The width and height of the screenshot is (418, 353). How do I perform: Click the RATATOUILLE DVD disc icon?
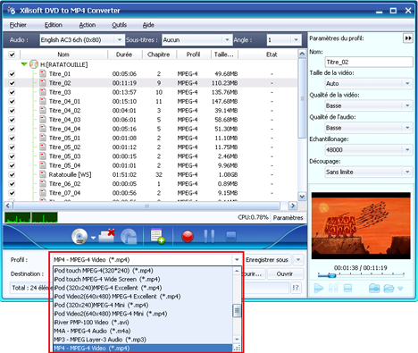[x=34, y=64]
